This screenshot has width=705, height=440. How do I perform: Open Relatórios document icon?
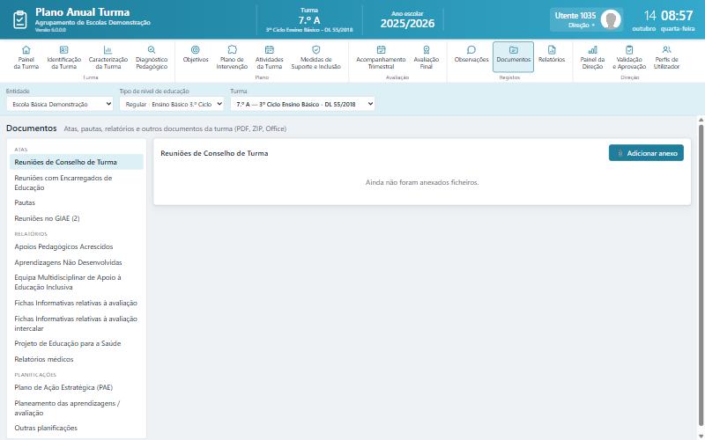pos(552,50)
